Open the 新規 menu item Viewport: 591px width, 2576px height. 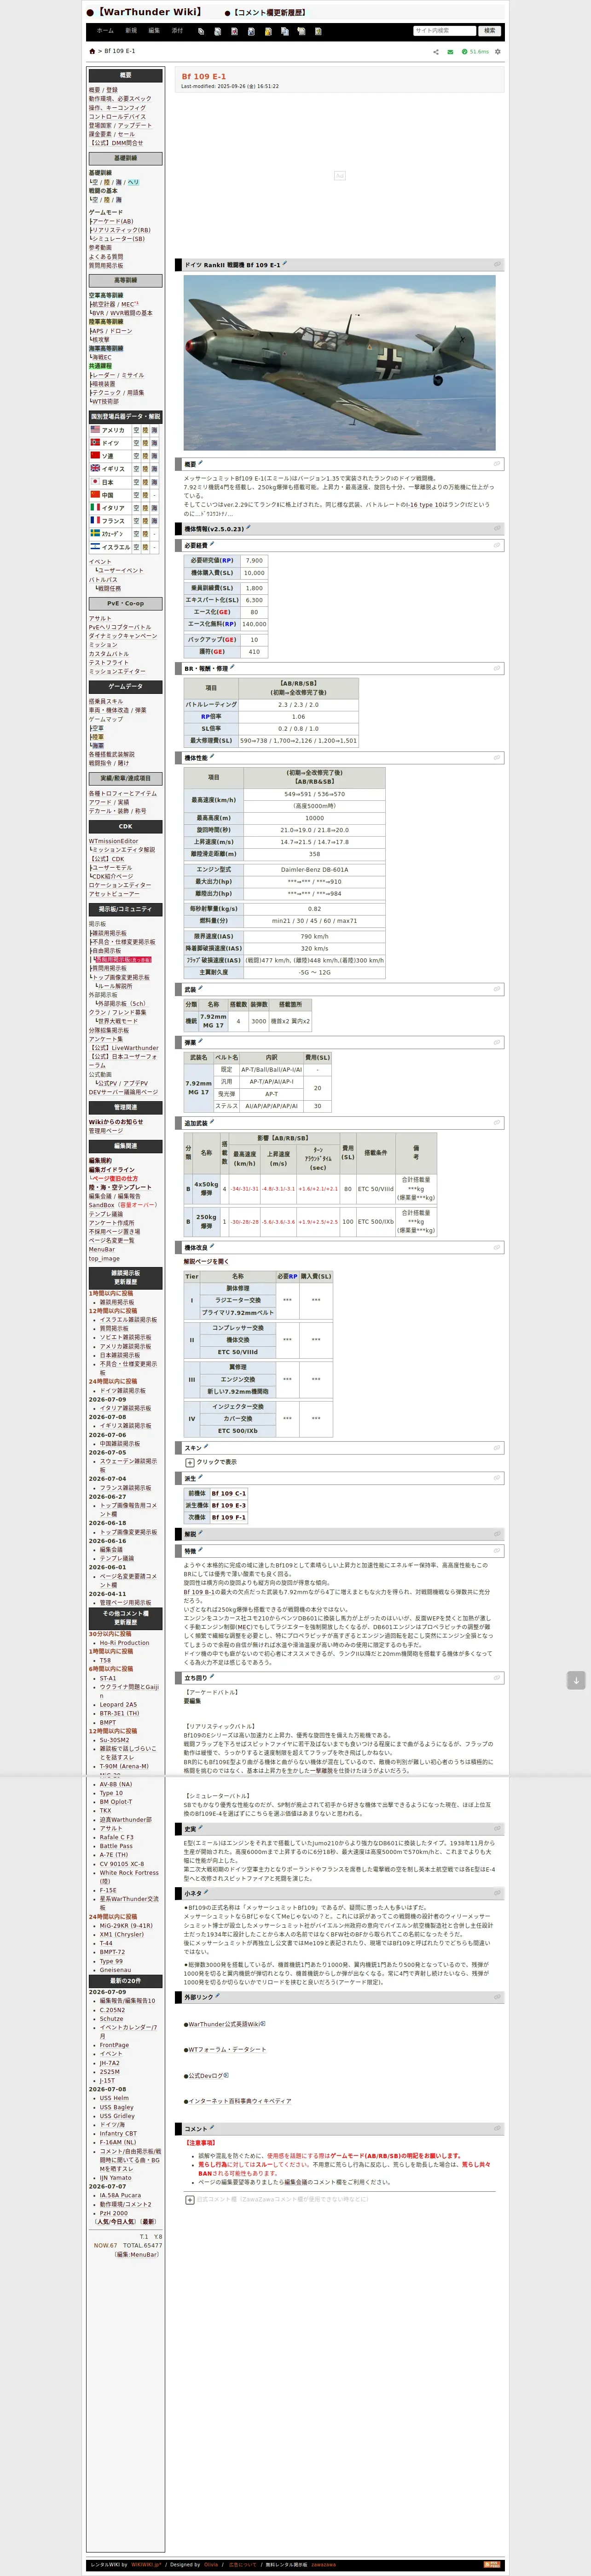tap(131, 31)
